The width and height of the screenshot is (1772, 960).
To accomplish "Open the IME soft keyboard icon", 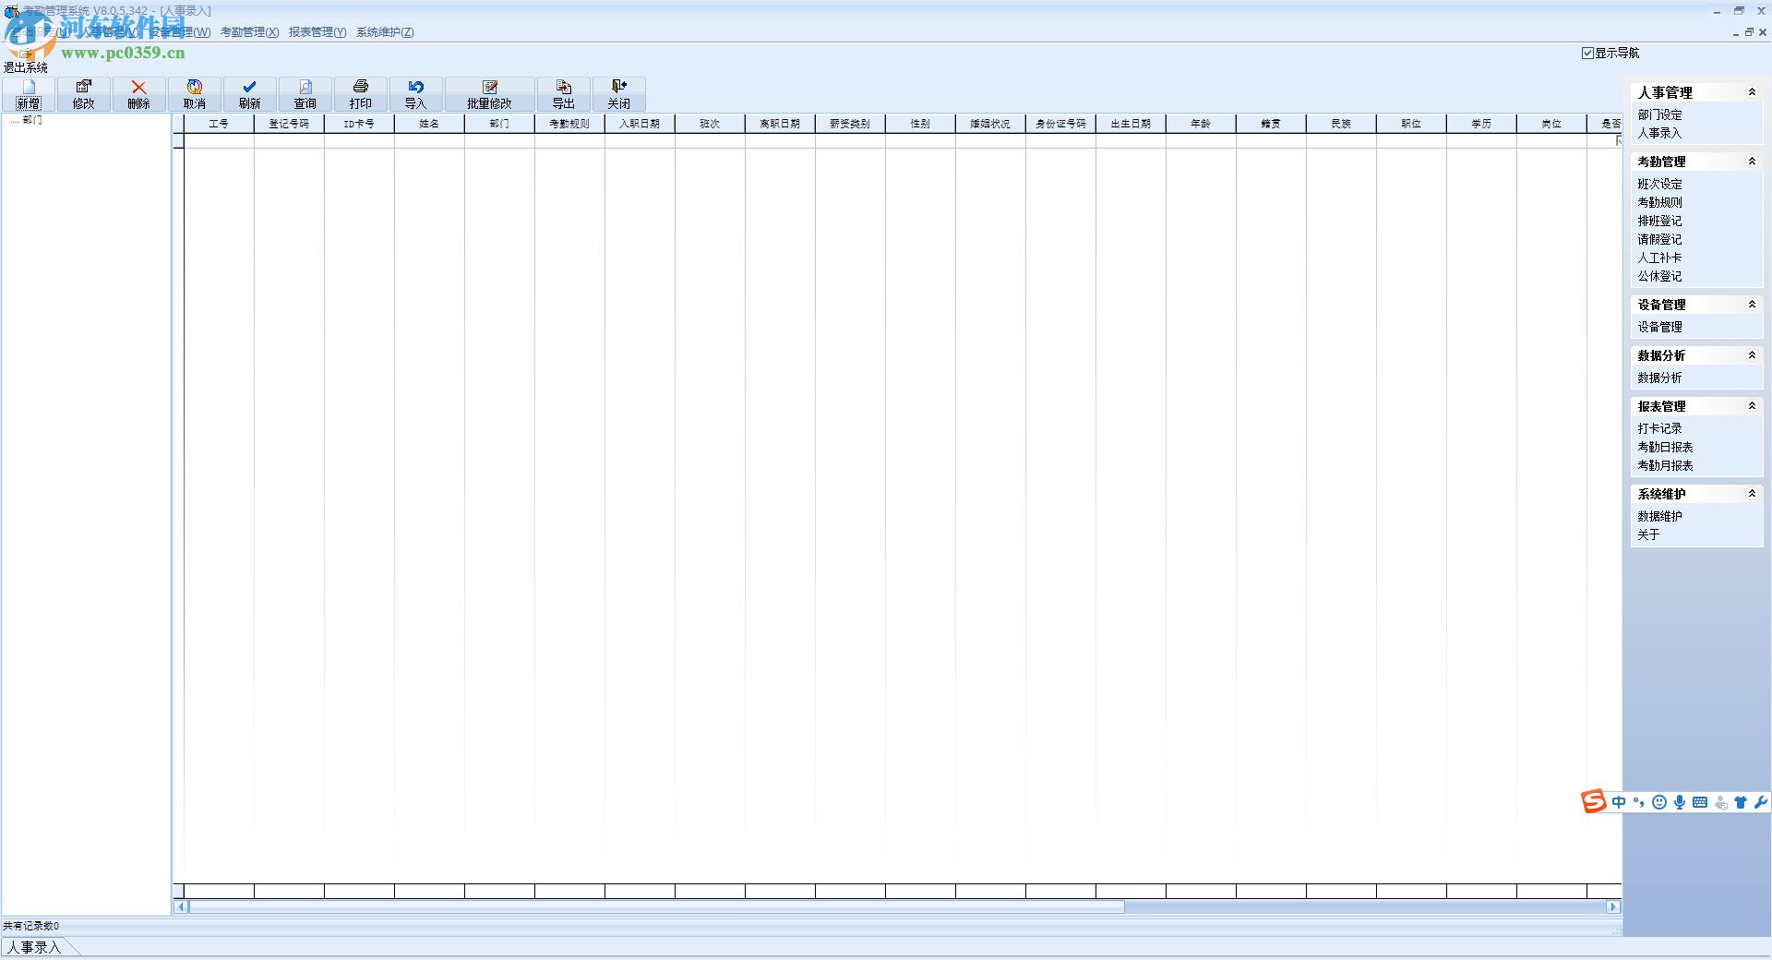I will (1700, 802).
